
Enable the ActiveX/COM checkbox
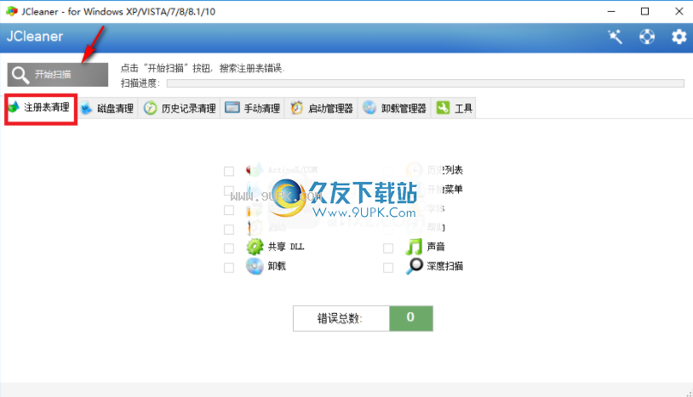click(x=229, y=171)
